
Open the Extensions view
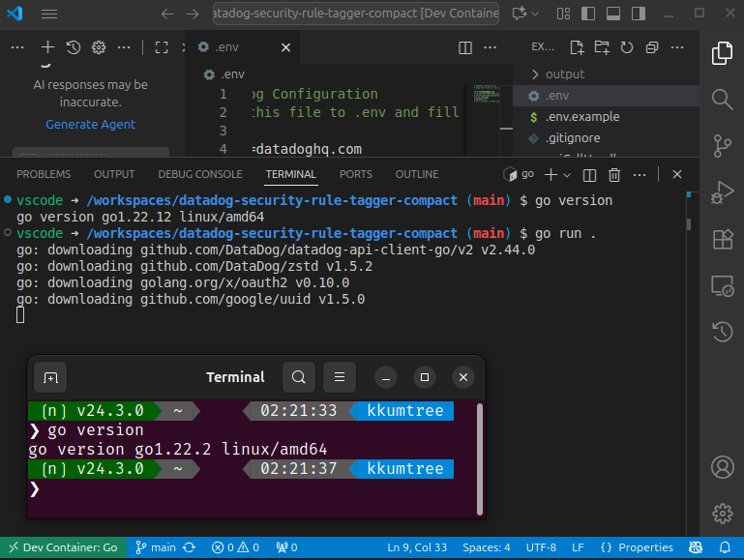[722, 239]
